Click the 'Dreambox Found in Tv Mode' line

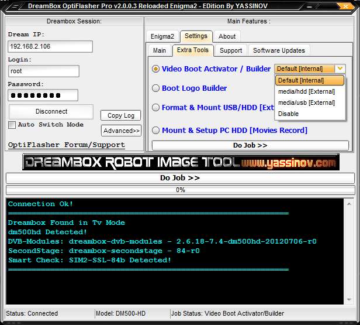pyautogui.click(x=67, y=223)
